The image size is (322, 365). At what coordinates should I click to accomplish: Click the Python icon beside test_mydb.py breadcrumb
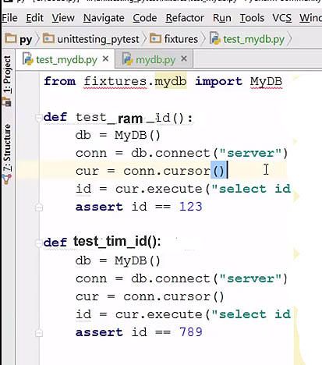[215, 39]
